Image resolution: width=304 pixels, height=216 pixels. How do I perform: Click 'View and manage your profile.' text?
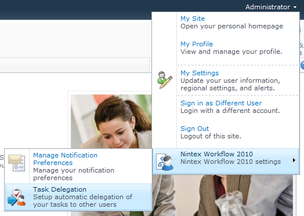click(231, 52)
